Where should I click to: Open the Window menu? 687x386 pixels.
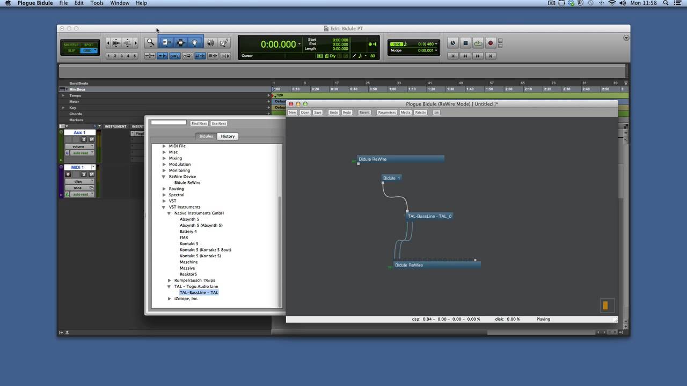point(120,3)
